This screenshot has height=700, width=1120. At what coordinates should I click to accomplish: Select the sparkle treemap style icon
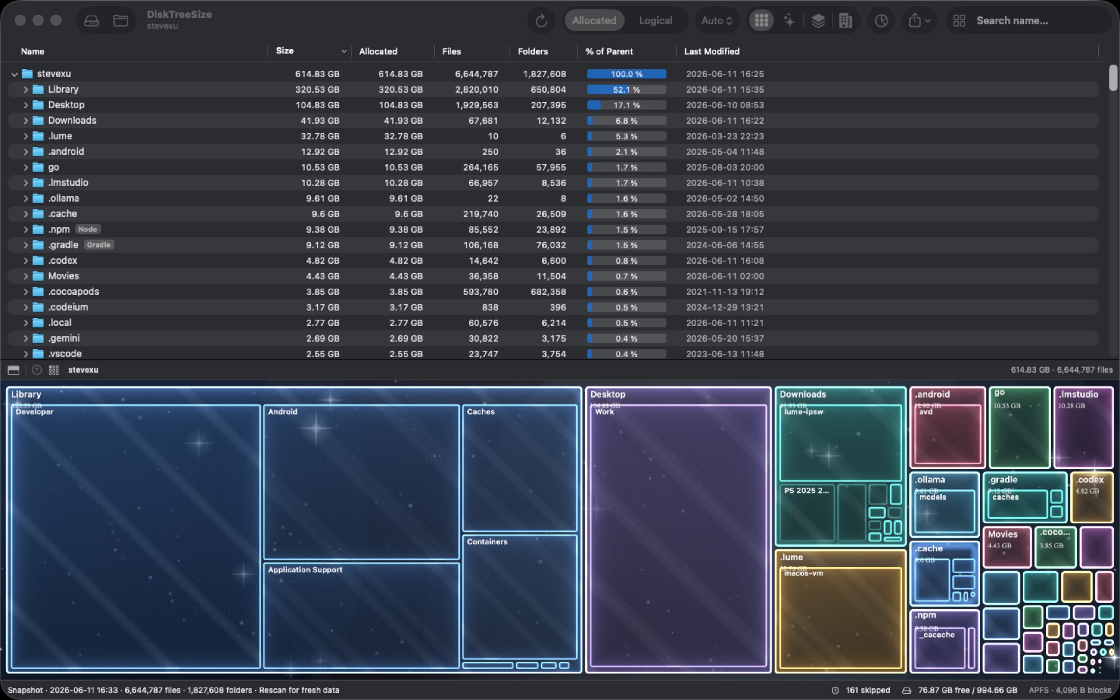pyautogui.click(x=789, y=21)
